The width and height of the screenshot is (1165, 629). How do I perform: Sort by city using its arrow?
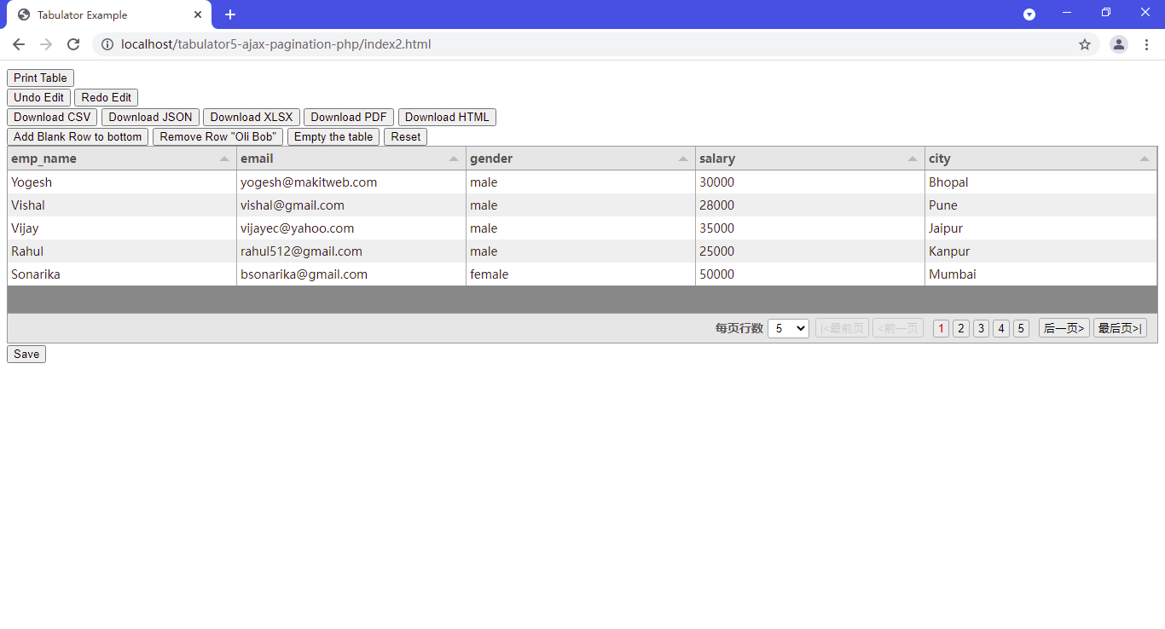(1145, 159)
